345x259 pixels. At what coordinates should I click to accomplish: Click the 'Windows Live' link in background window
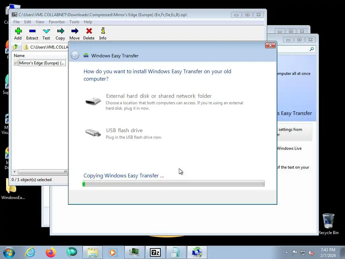click(x=289, y=148)
